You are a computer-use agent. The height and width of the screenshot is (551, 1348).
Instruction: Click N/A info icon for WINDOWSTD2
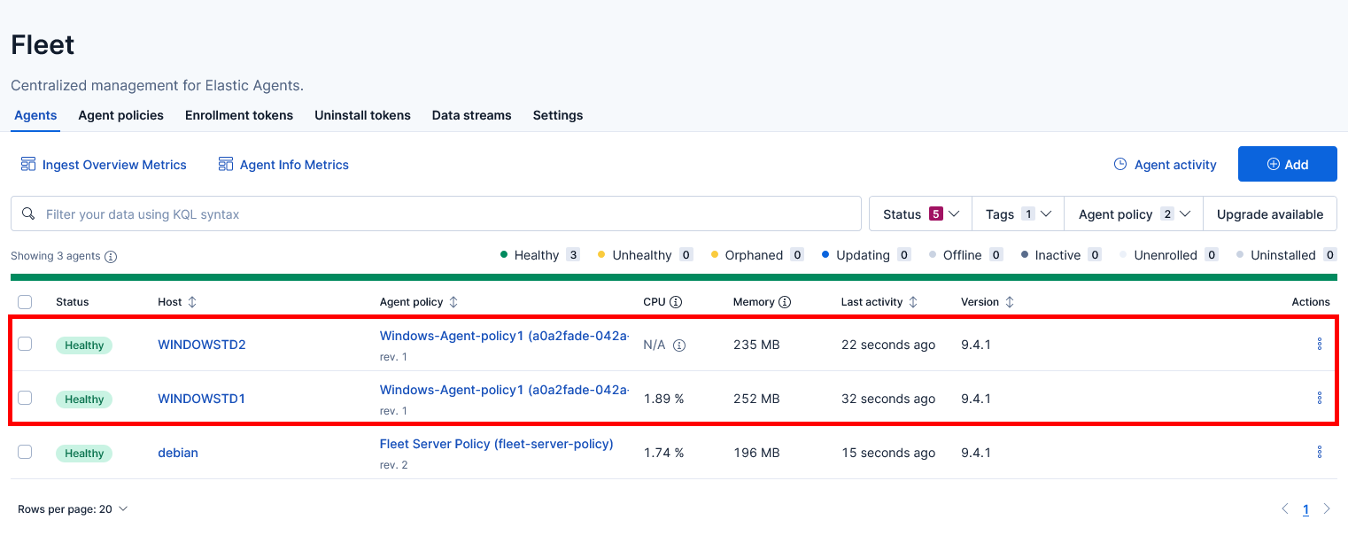679,345
